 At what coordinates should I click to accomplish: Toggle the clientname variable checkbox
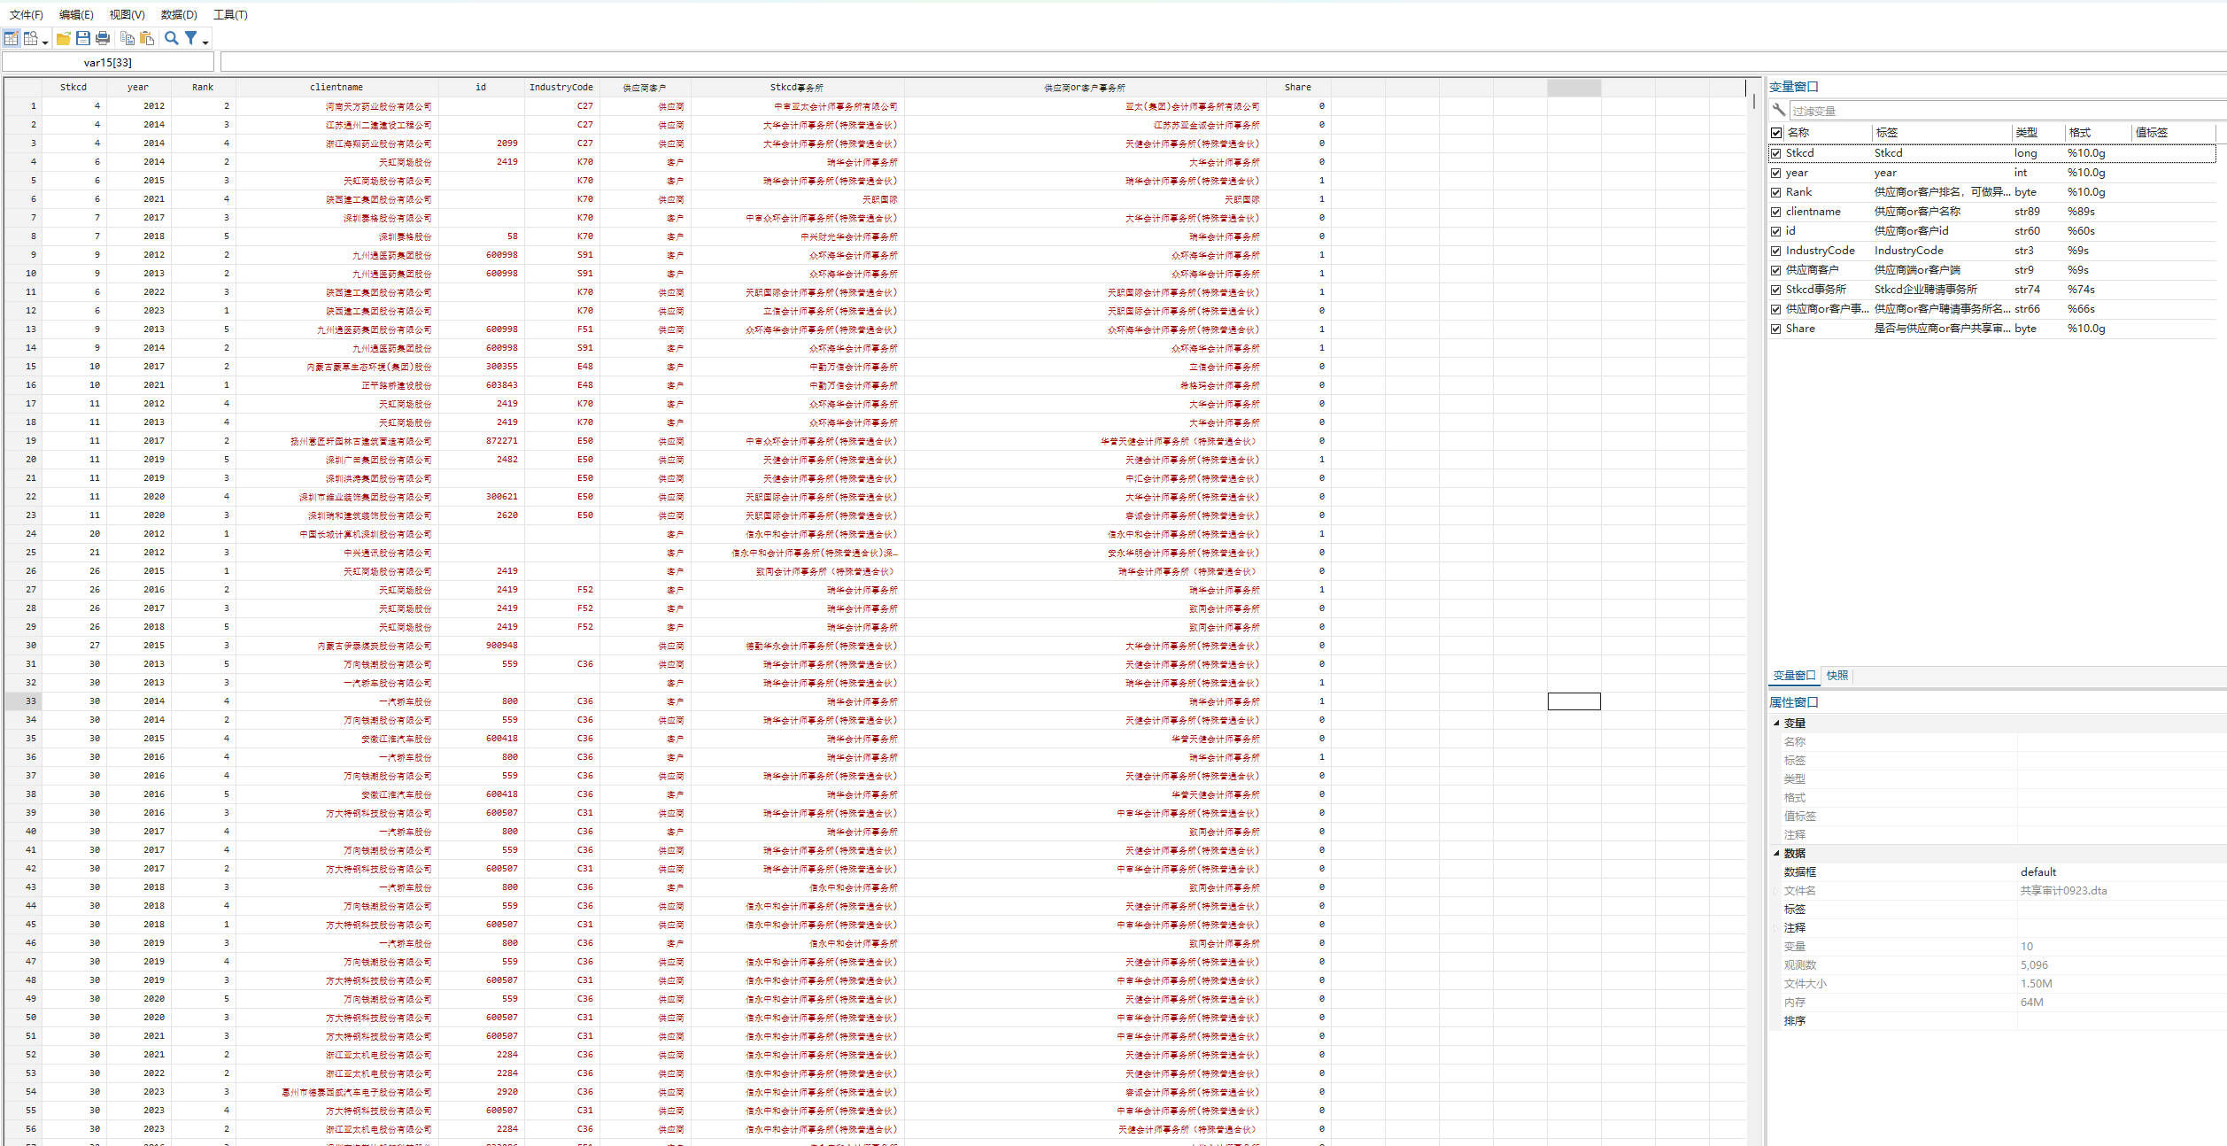click(1775, 212)
